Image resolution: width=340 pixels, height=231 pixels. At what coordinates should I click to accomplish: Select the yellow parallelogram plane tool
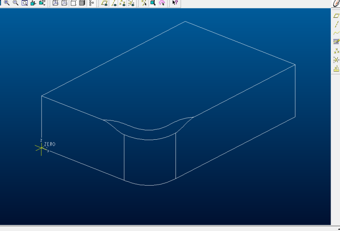pos(336,16)
